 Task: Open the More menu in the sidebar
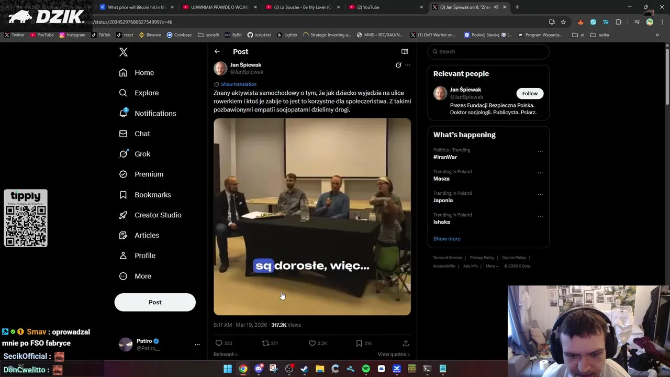pos(135,276)
